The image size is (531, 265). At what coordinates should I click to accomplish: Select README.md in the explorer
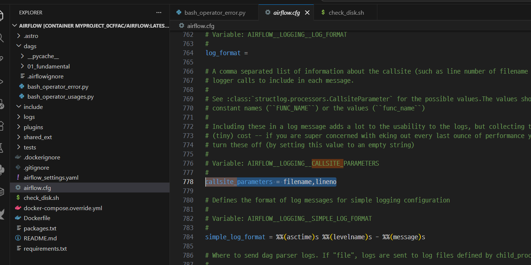point(40,238)
